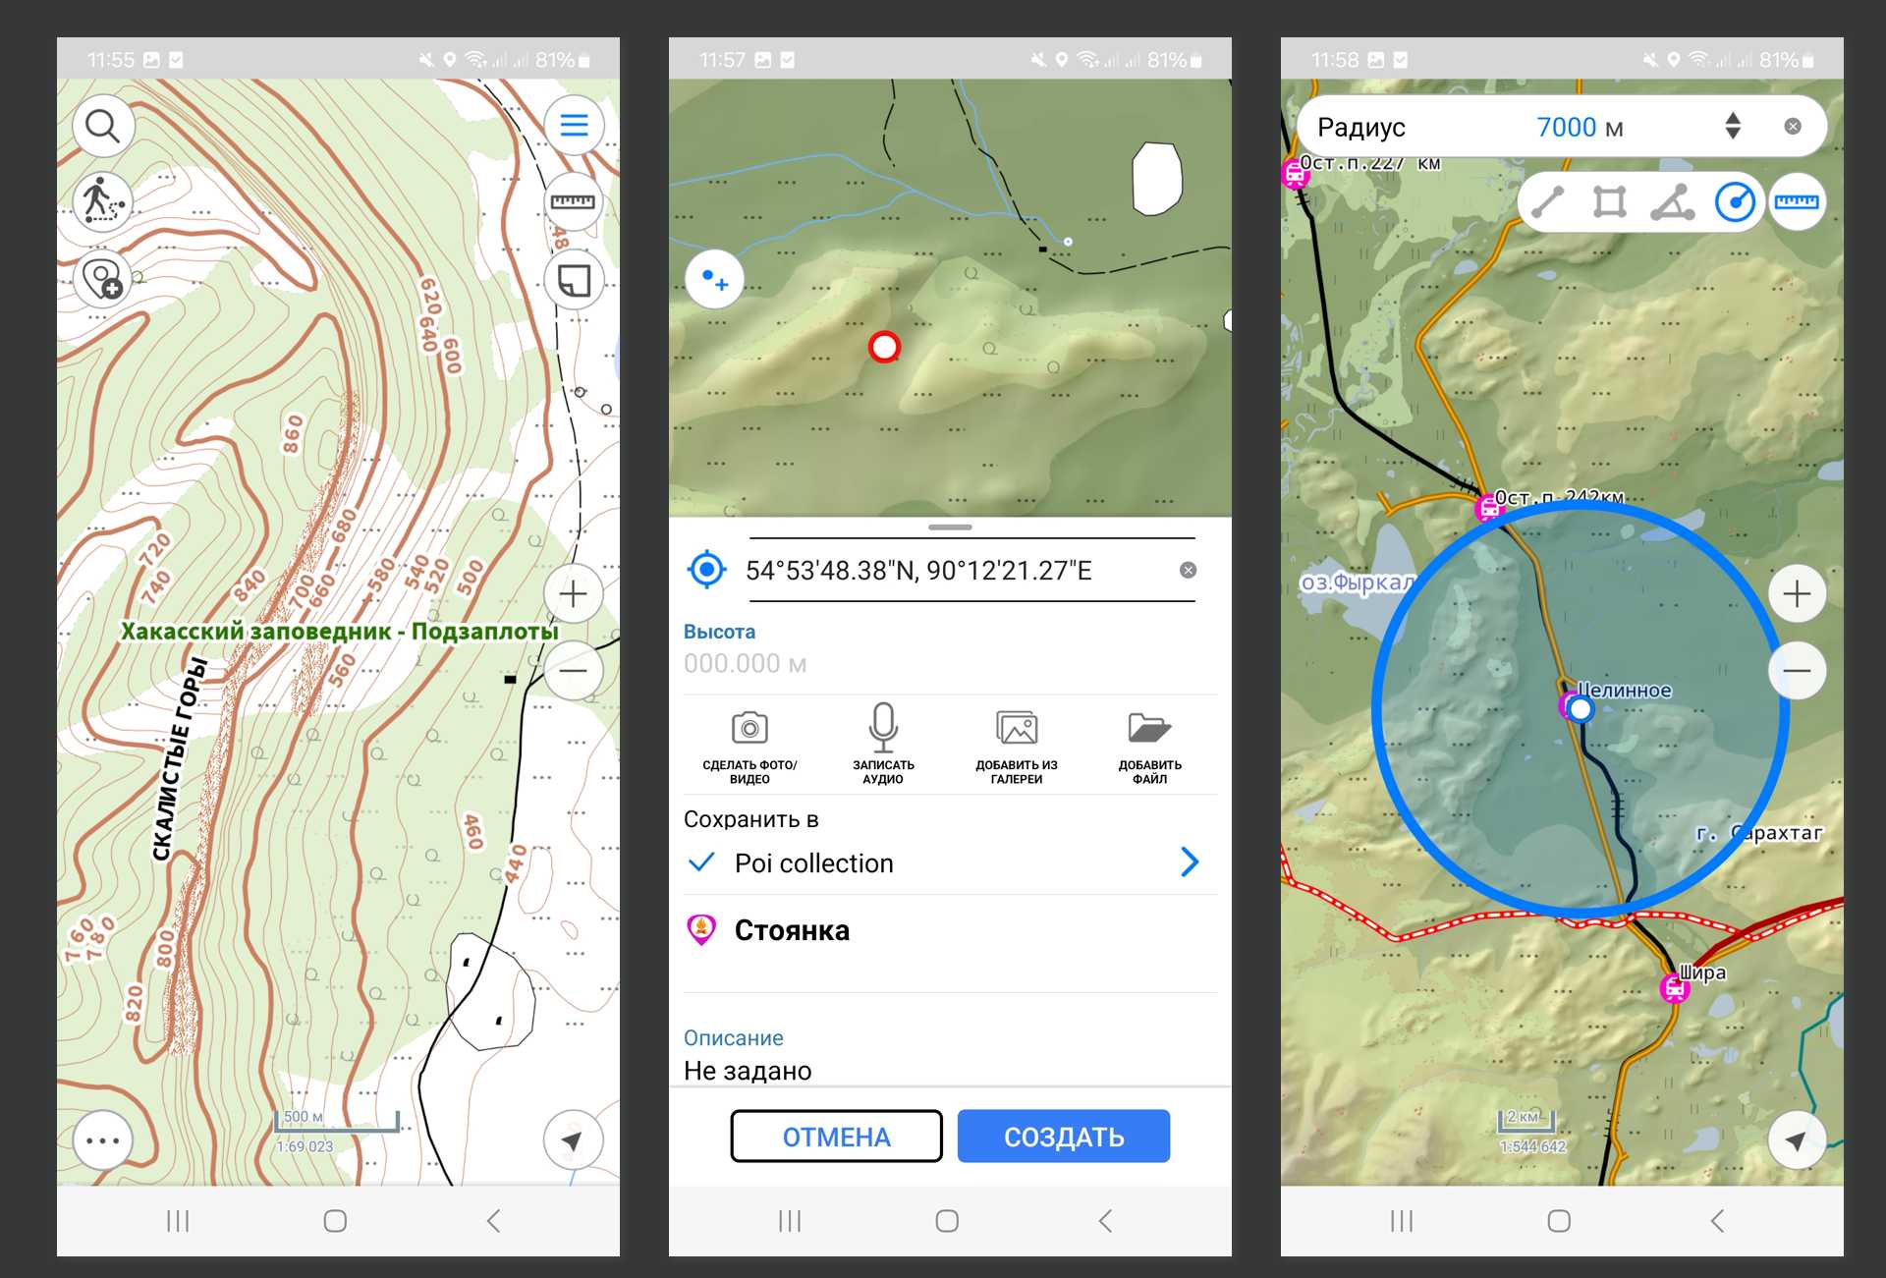The height and width of the screenshot is (1278, 1886).
Task: Tap the track recording hiker icon
Action: tap(102, 201)
